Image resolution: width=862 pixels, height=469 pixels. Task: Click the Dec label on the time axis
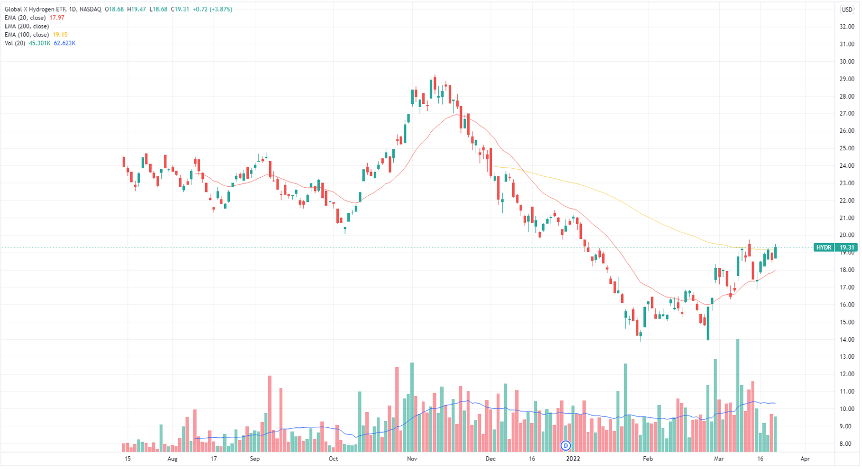(x=490, y=459)
